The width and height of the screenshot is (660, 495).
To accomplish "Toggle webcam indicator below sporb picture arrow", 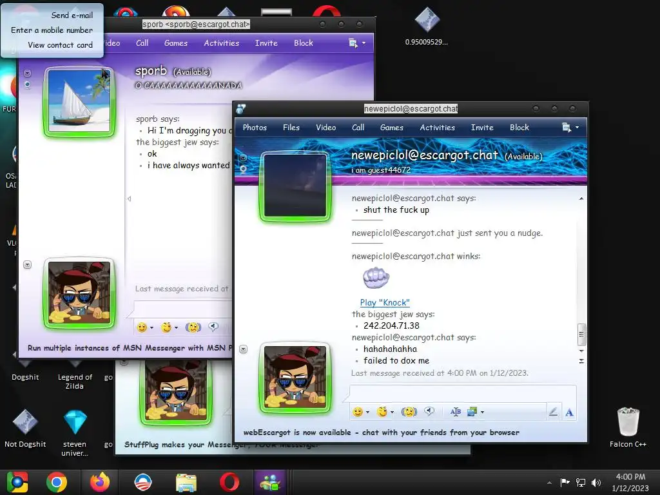I will pos(27,84).
